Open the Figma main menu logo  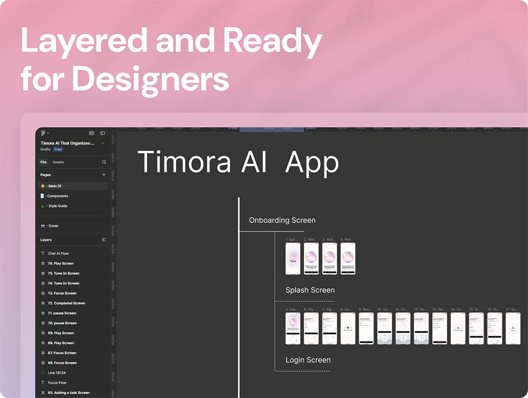[44, 133]
